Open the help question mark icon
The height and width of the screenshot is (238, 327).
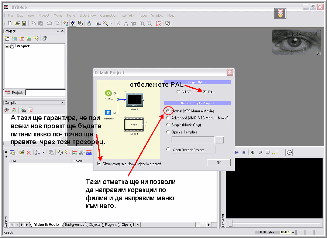point(168,23)
